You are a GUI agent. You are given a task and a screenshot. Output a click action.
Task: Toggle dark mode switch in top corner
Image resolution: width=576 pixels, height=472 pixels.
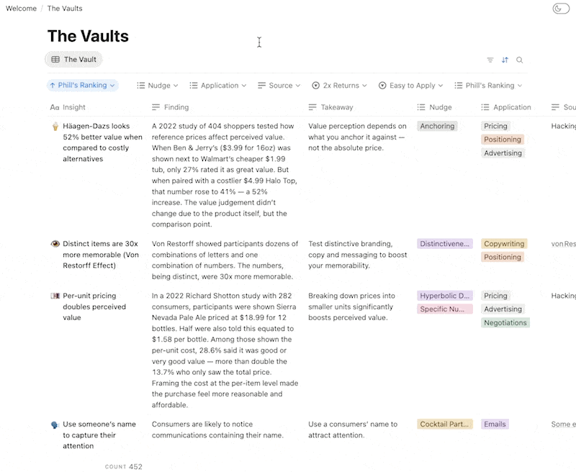click(561, 9)
